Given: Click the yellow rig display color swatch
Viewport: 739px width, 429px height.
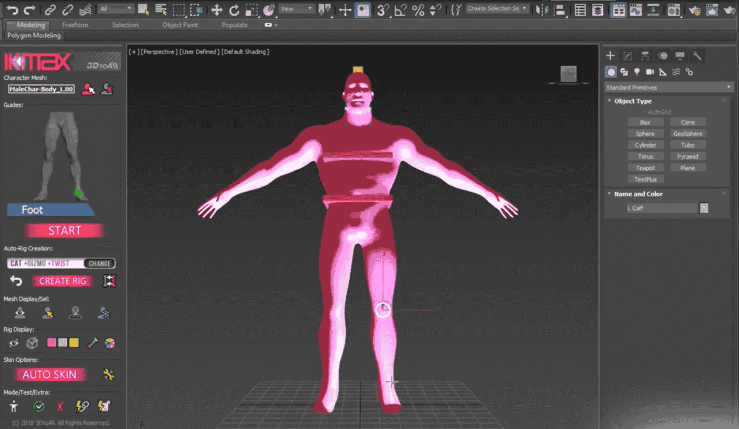Looking at the screenshot, I should [x=74, y=343].
